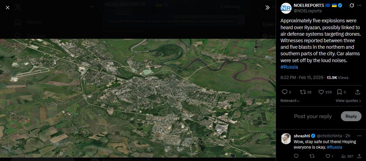Reply to shrashti's comment with comment icon
This screenshot has width=366, height=161.
(x=296, y=156)
